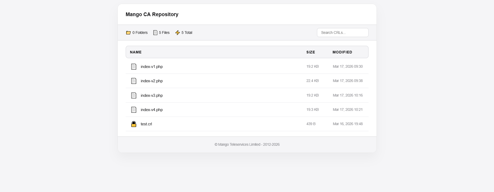Open the index-v3.php file link
This screenshot has width=494, height=192.
152,95
